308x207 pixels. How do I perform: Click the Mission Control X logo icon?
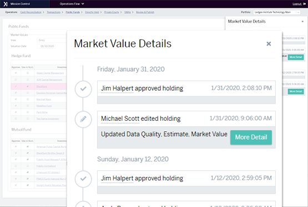(x=6, y=4)
